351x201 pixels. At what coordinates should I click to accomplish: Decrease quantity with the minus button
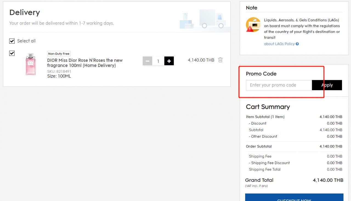coord(147,61)
